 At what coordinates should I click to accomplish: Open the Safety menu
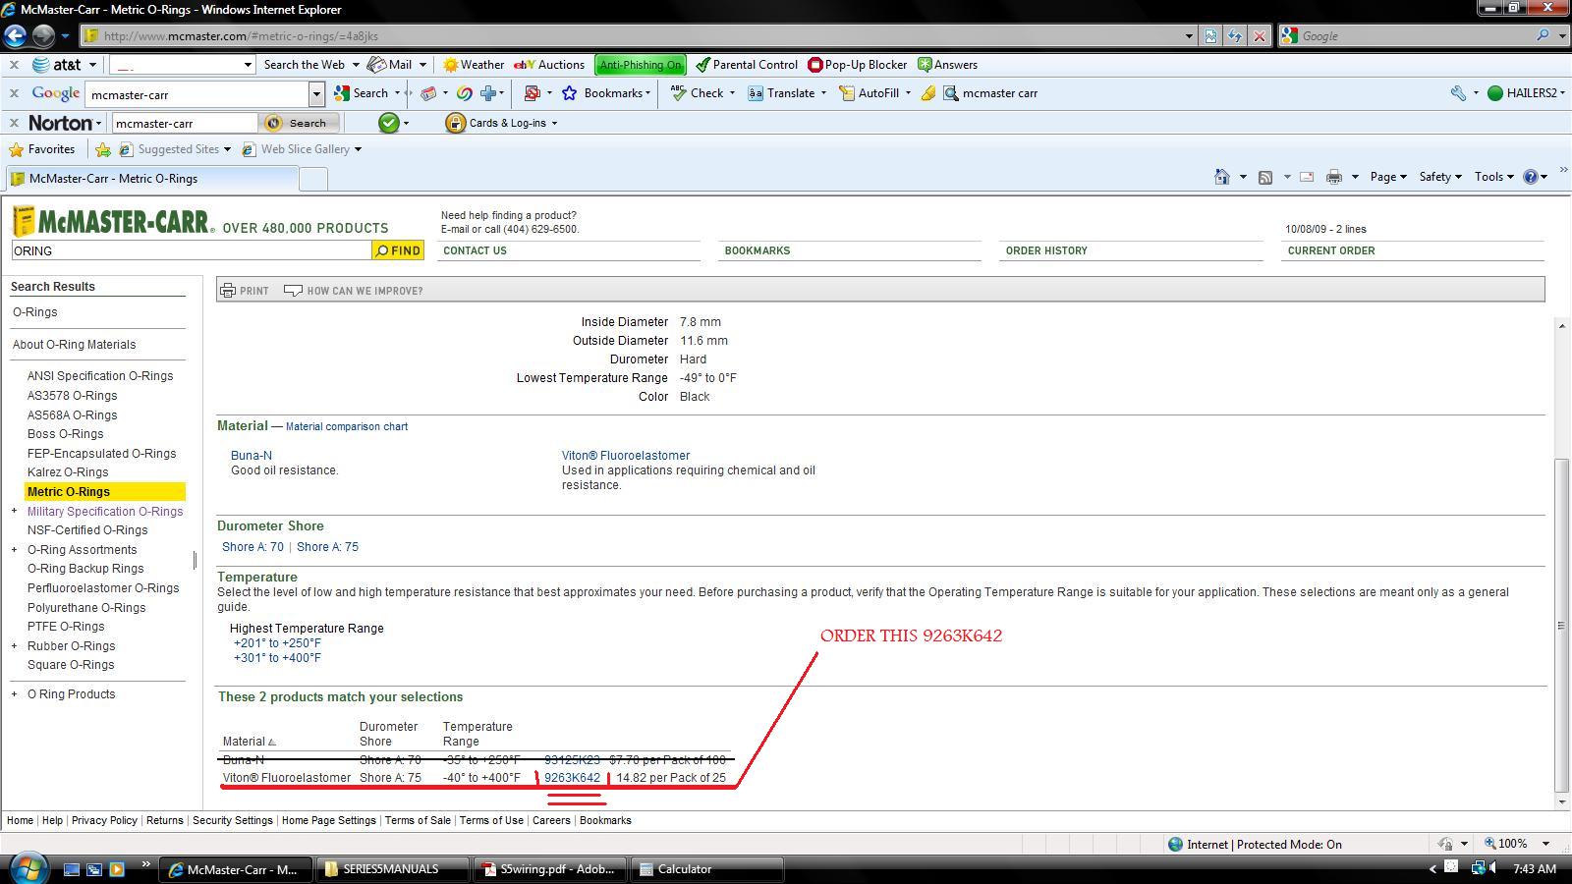(x=1439, y=177)
